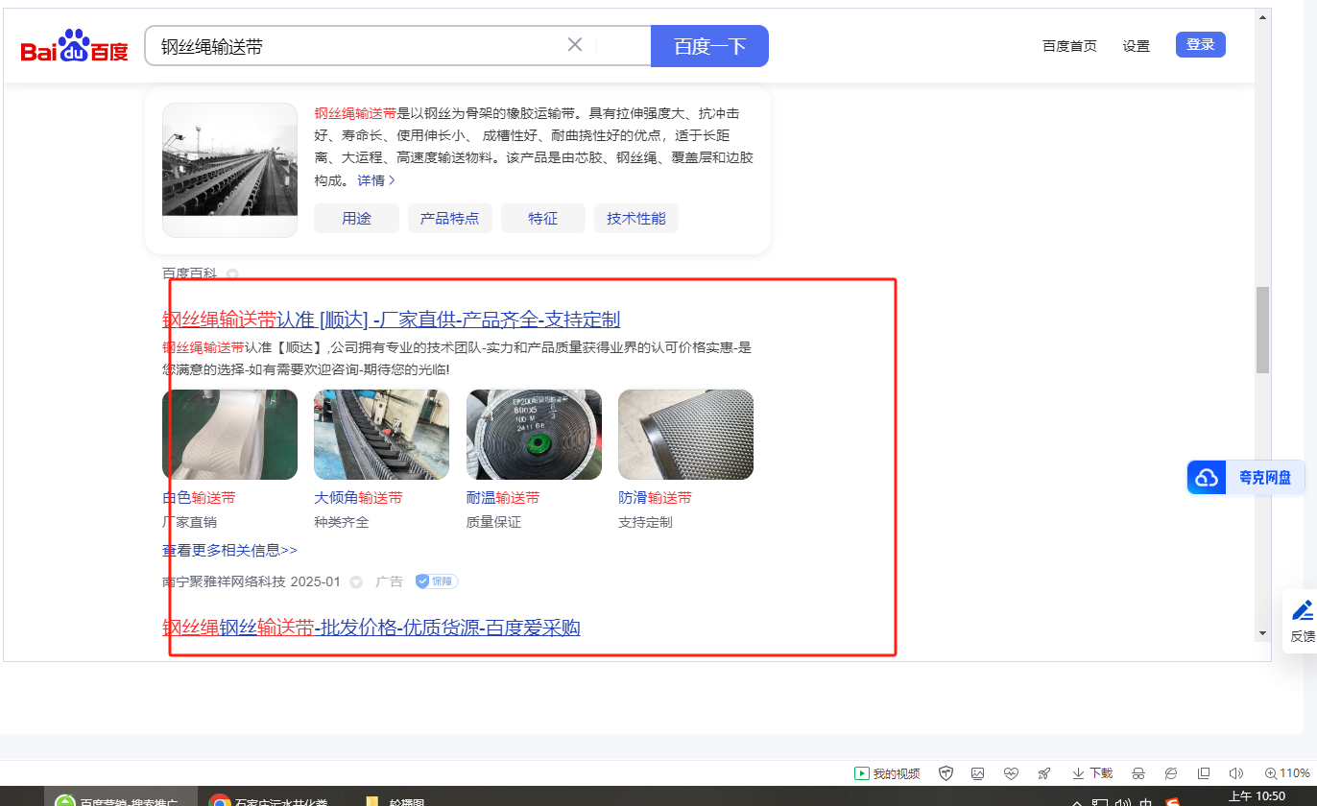Screen dimensions: 1317x806
Task: Expand 详情 to view full description
Action: tap(376, 180)
